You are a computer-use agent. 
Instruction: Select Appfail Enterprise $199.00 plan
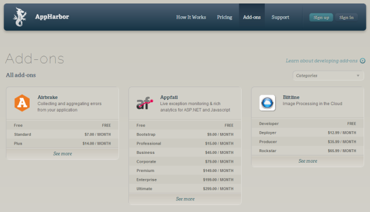tap(185, 179)
